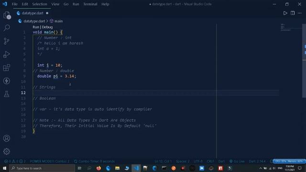This screenshot has height=172, width=306.
Task: Click CPU and Memory usage indicator
Action: pyautogui.click(x=289, y=161)
